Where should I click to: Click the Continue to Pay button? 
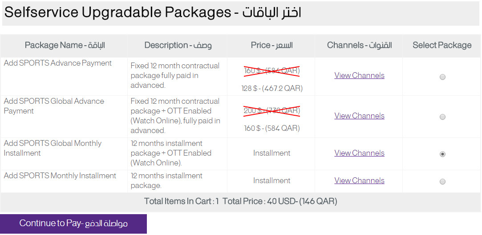point(73,223)
